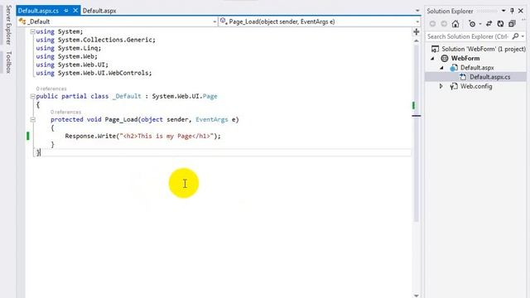Screen dimensions: 530x298
Task: Click the editor scrollbar up arrow
Action: (x=417, y=41)
